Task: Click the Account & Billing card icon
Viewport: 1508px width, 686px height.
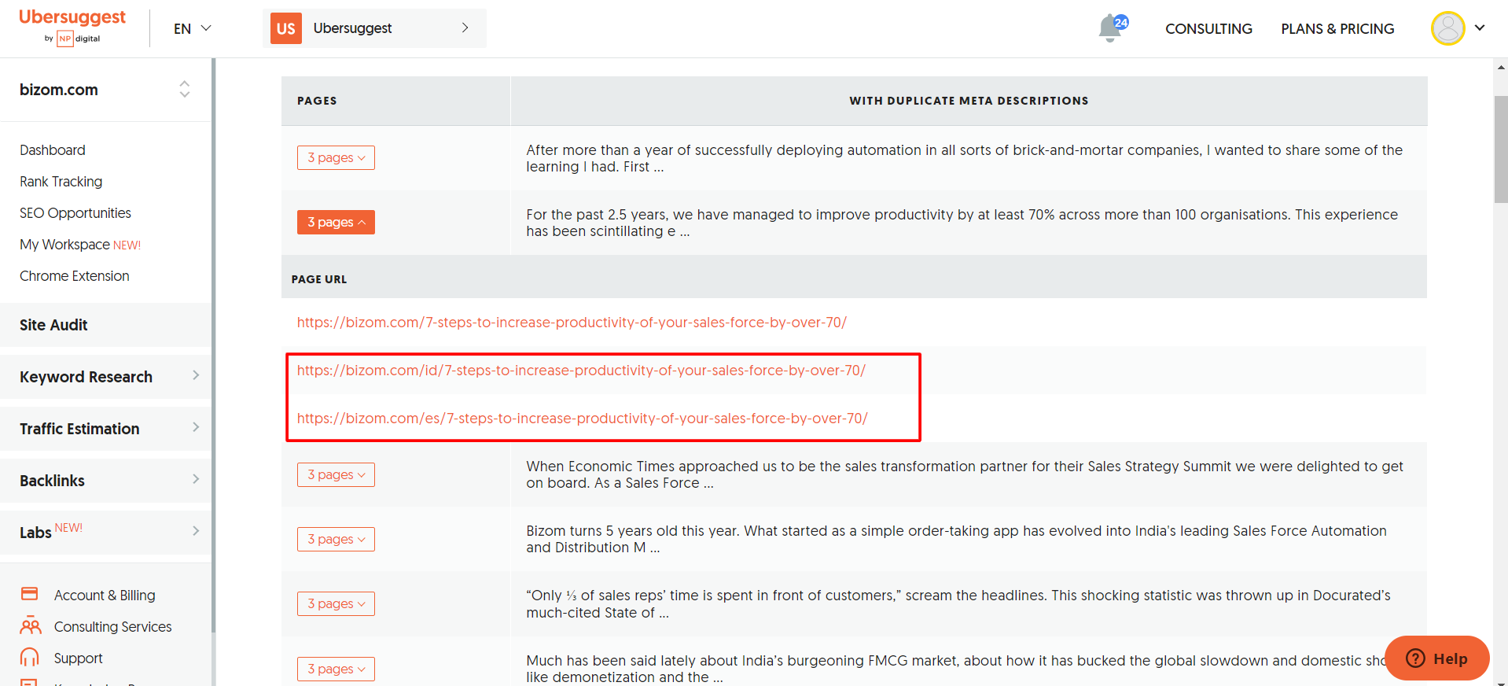Action: 30,594
